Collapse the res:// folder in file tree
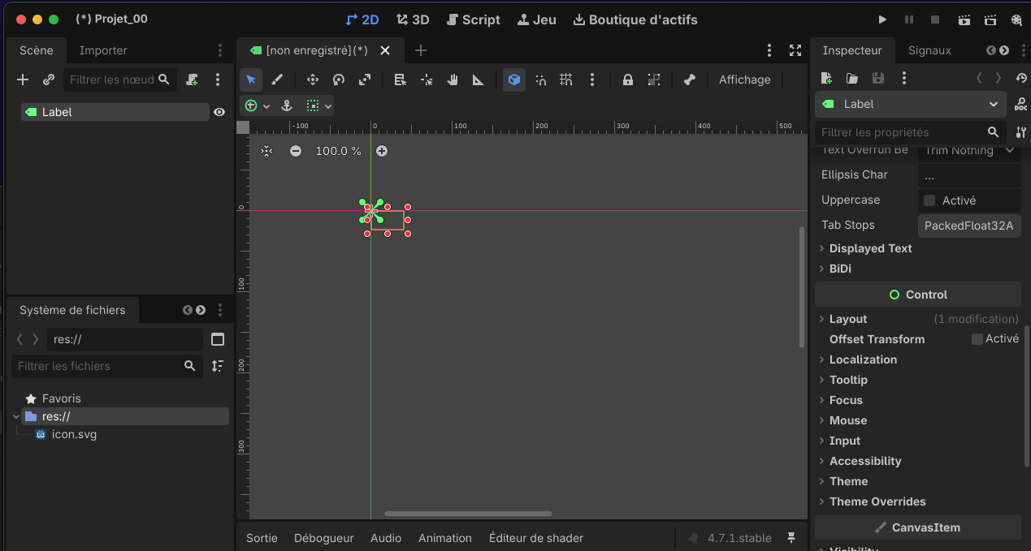Image resolution: width=1031 pixels, height=551 pixels. coord(16,416)
